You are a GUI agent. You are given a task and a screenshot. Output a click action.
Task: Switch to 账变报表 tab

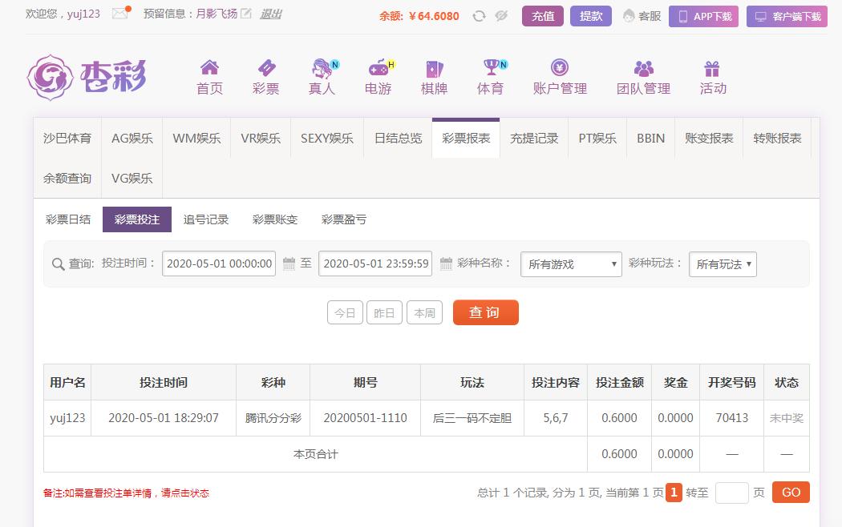pyautogui.click(x=709, y=139)
